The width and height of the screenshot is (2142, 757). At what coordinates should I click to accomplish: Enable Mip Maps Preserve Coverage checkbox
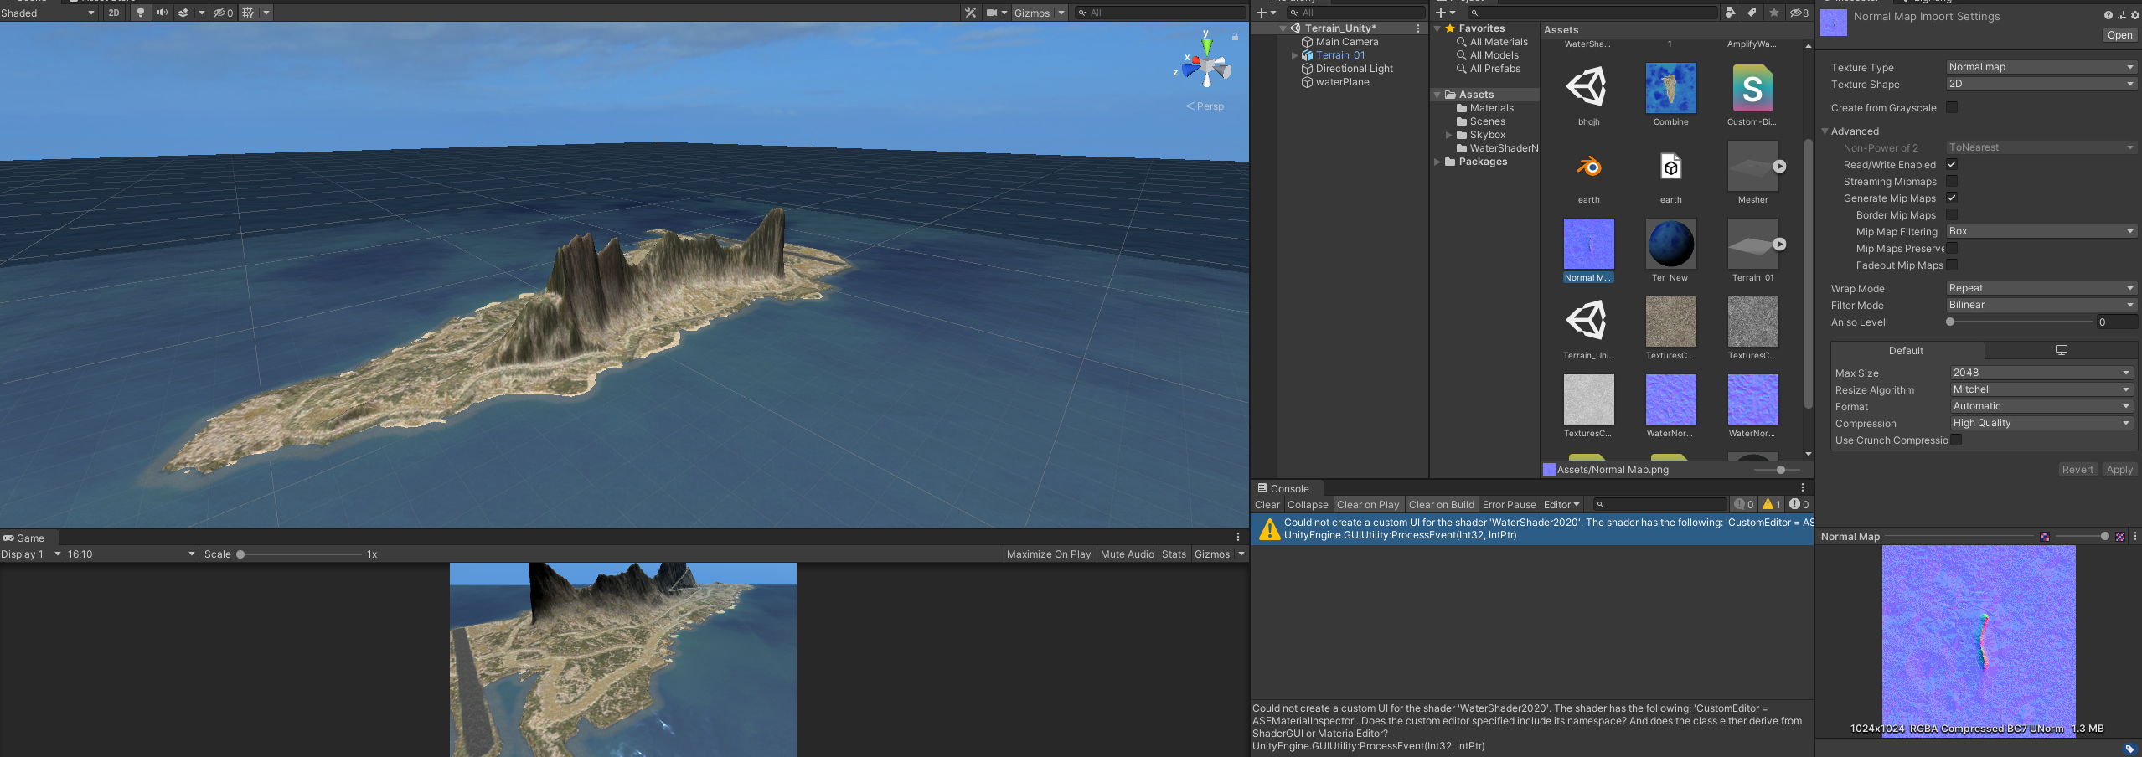1952,248
